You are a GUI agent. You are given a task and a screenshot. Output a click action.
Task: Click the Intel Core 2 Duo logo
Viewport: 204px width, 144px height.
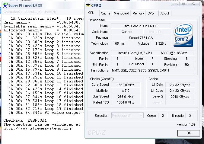pyautogui.click(x=183, y=35)
